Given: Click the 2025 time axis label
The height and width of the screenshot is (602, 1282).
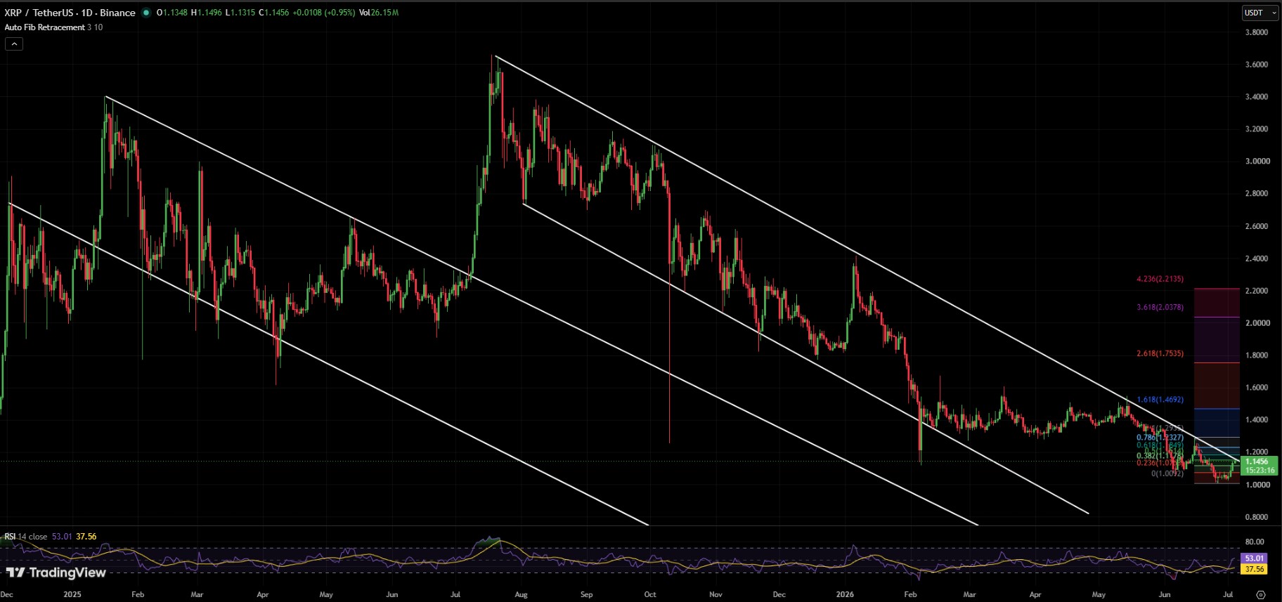Looking at the screenshot, I should click(72, 594).
